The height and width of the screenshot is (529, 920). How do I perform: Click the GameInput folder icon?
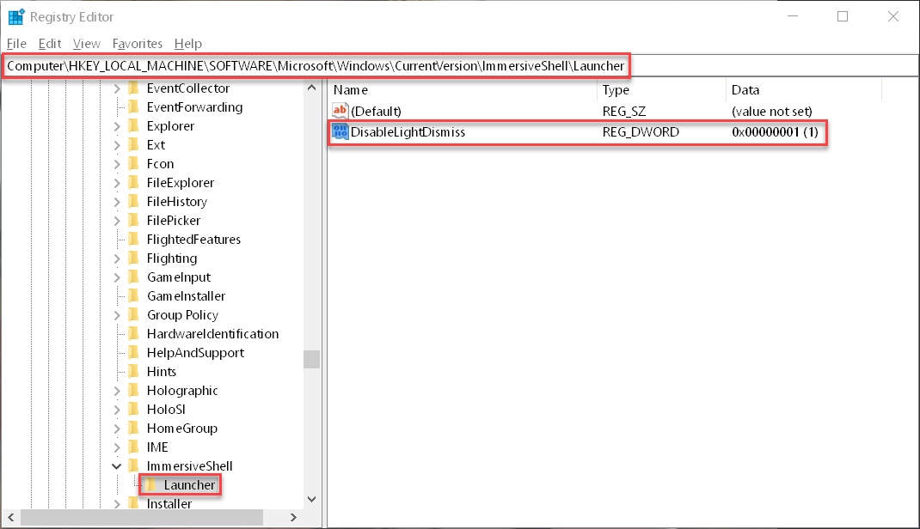coord(134,277)
